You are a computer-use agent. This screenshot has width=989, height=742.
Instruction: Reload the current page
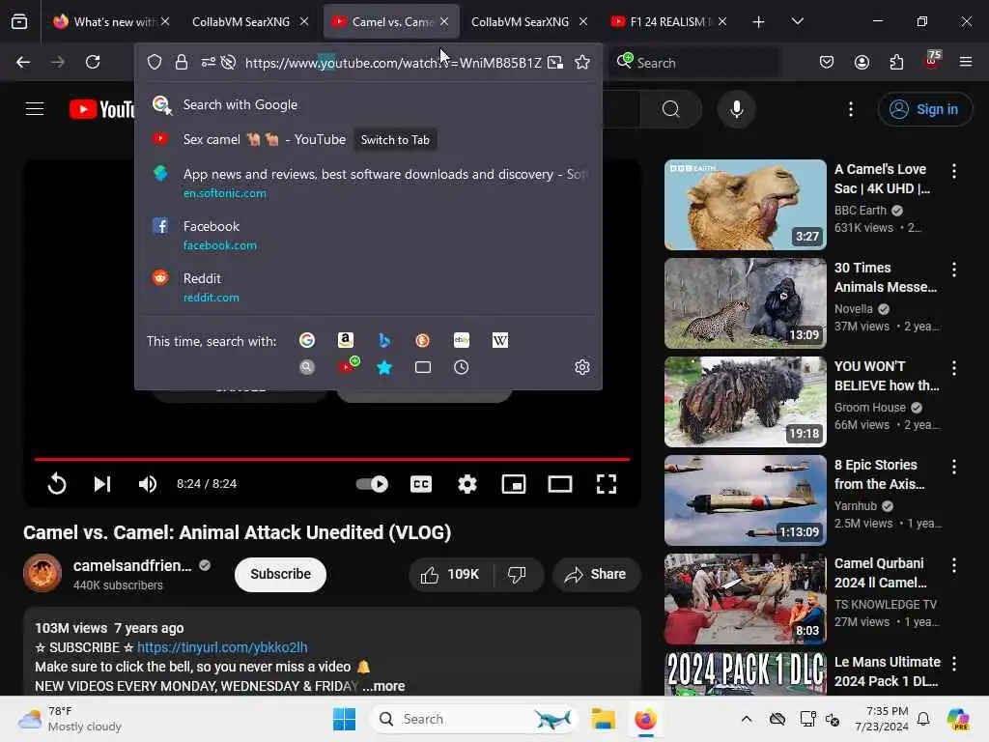pyautogui.click(x=93, y=62)
